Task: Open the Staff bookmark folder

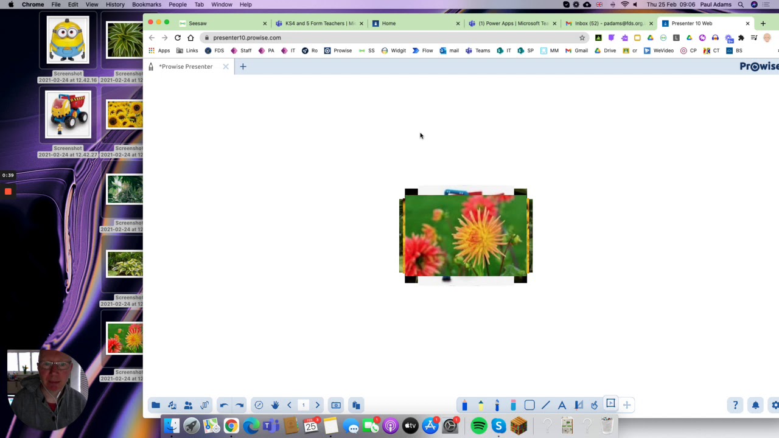Action: 241,50
